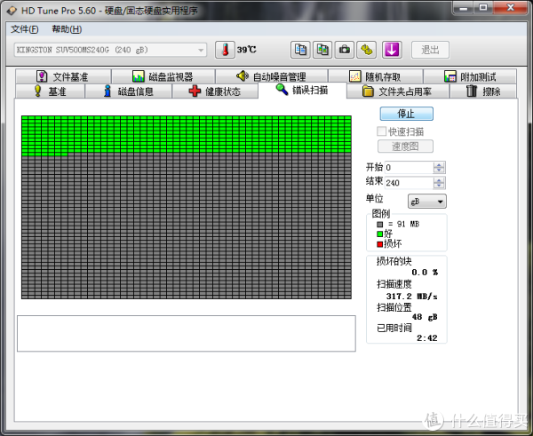Click the 317.2 MB/s scan speed value

[x=411, y=297]
